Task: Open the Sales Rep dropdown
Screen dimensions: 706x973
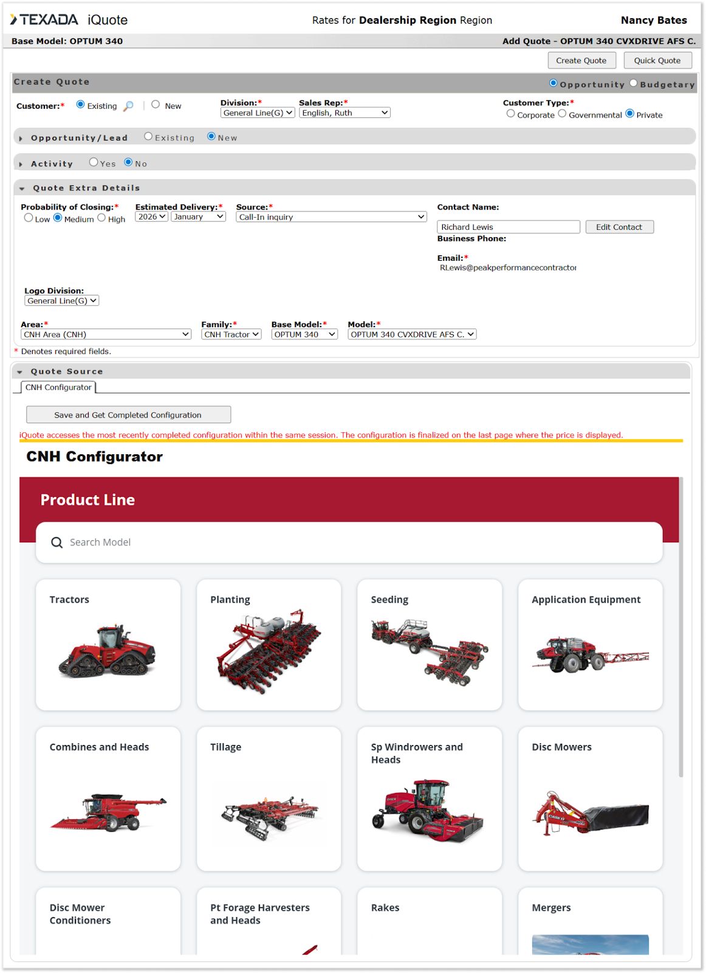Action: [344, 113]
